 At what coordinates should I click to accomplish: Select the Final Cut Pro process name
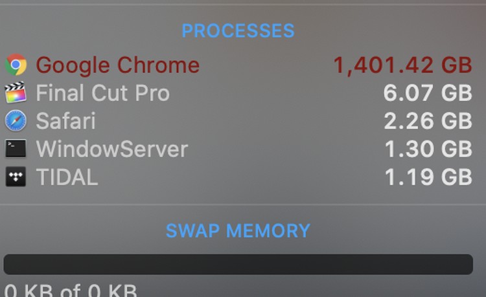coord(102,93)
